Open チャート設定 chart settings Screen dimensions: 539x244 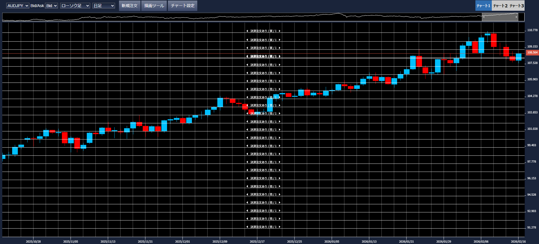point(183,6)
